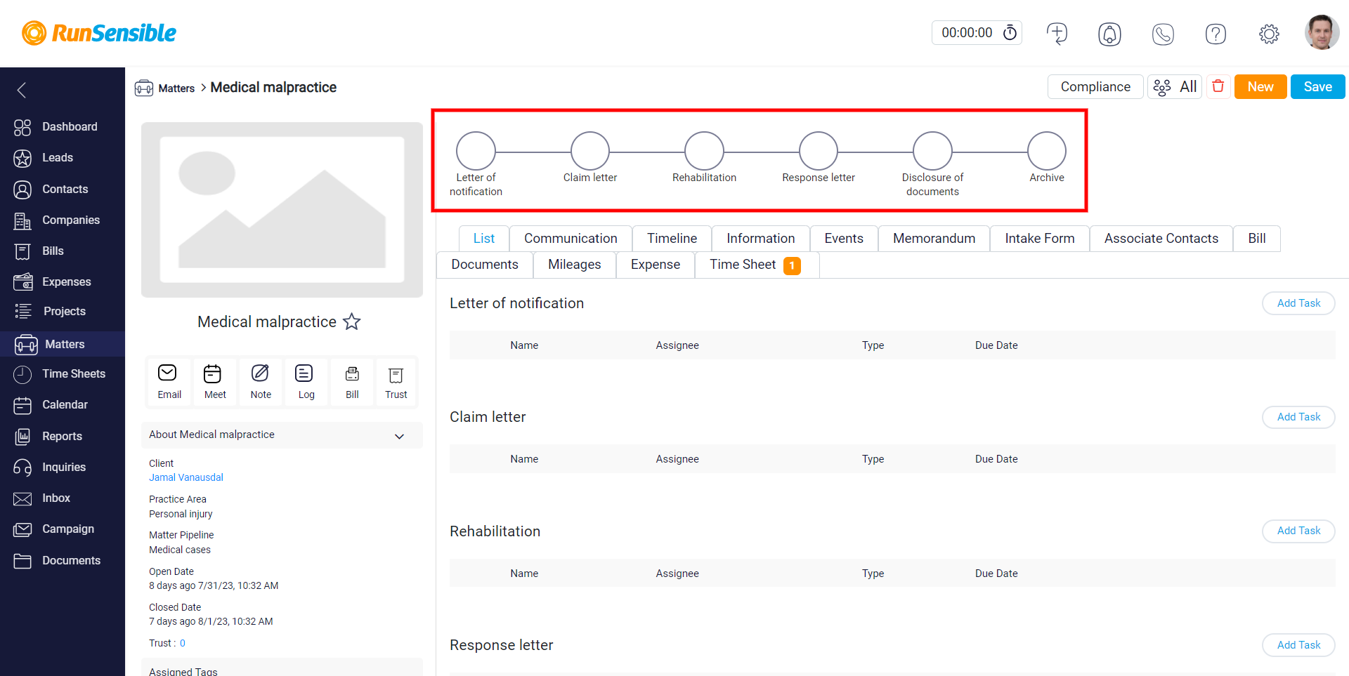Mark Medical malpractice as favorite with star
The height and width of the screenshot is (676, 1349).
click(351, 322)
